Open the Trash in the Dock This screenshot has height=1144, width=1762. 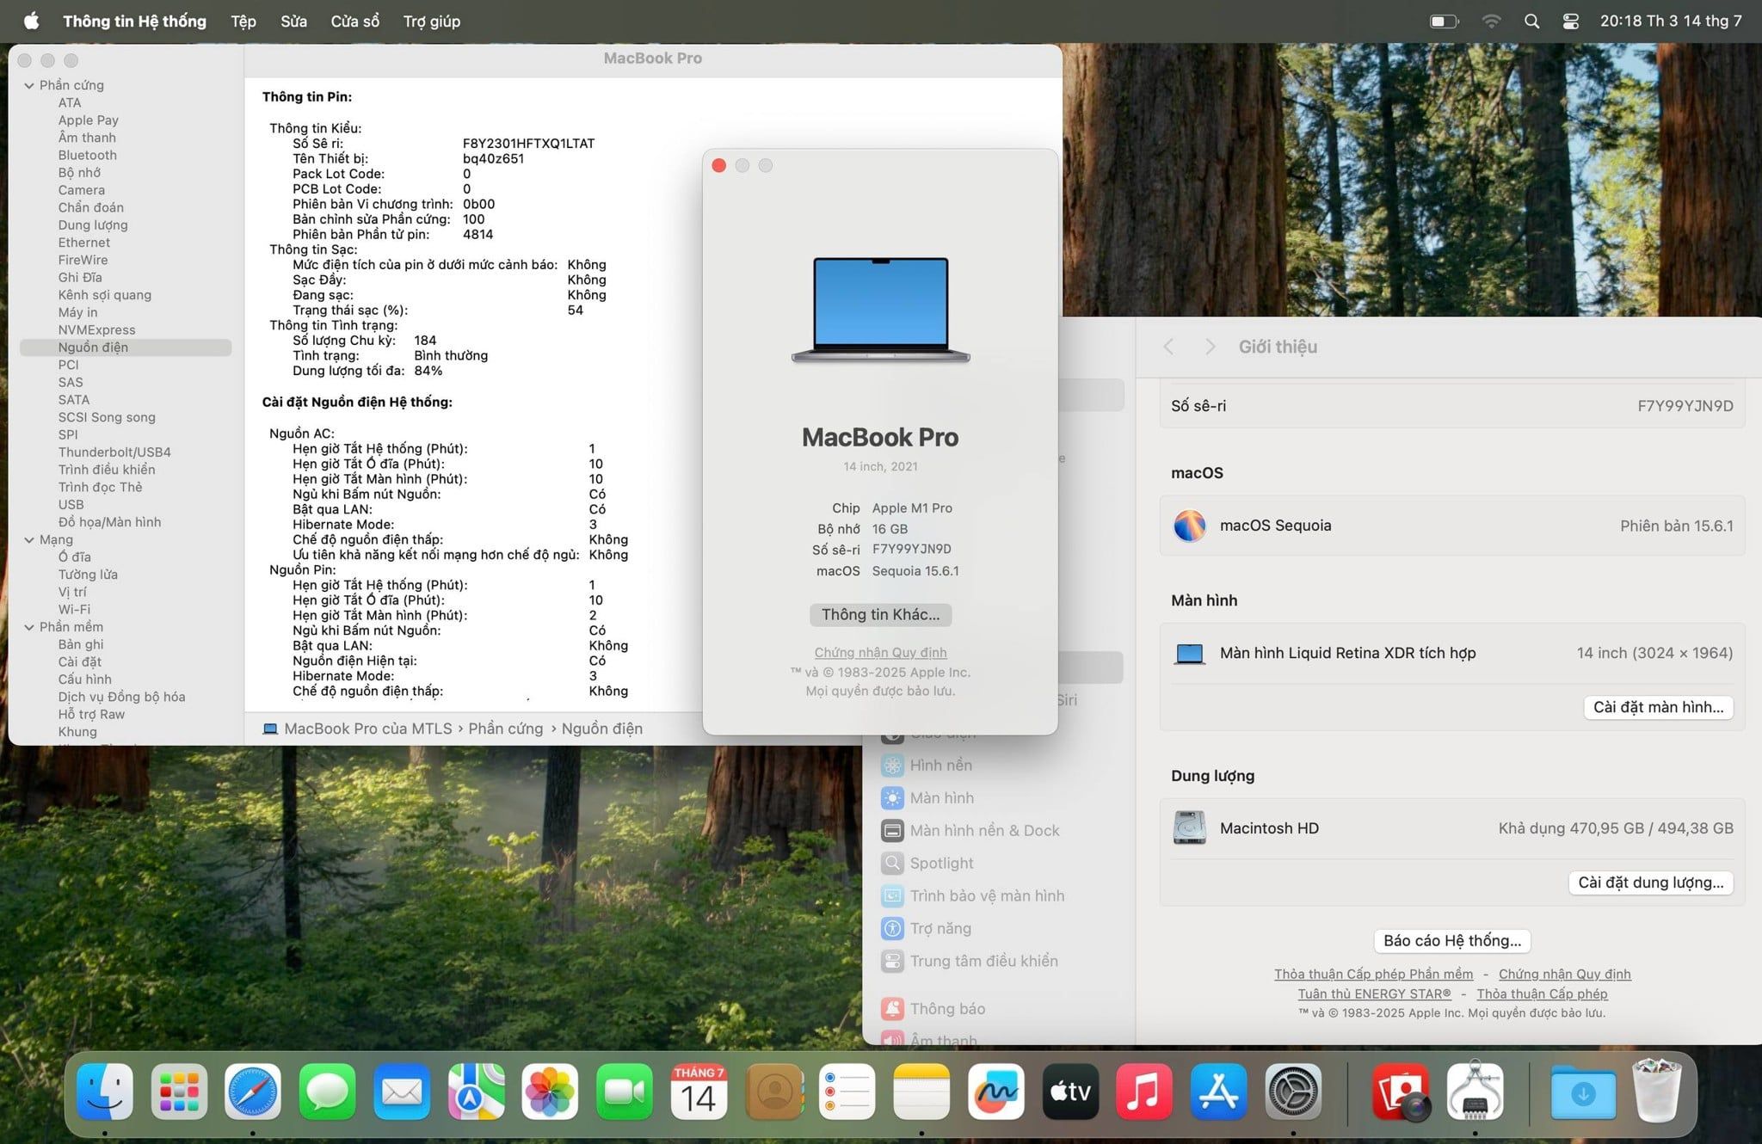point(1657,1092)
